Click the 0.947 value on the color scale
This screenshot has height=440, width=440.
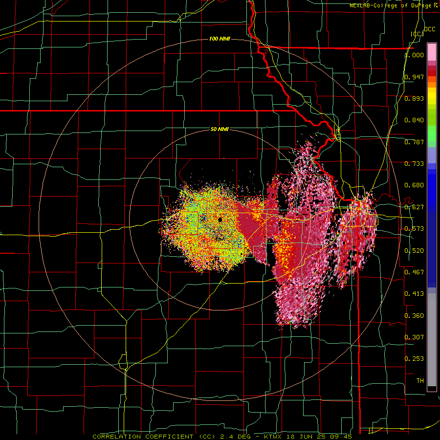pyautogui.click(x=414, y=77)
